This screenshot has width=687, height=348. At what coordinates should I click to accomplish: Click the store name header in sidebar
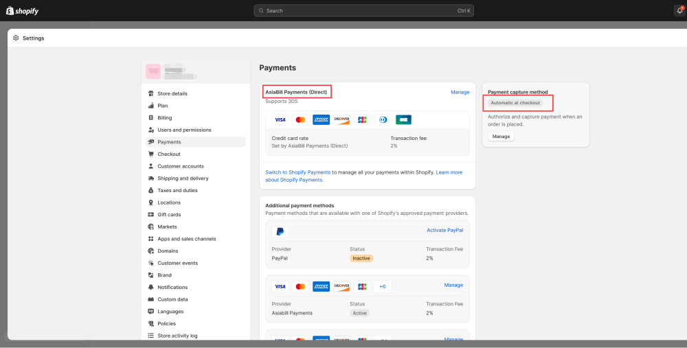195,71
